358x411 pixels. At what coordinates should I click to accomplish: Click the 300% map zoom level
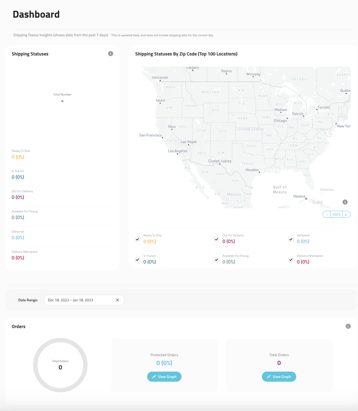336,215
